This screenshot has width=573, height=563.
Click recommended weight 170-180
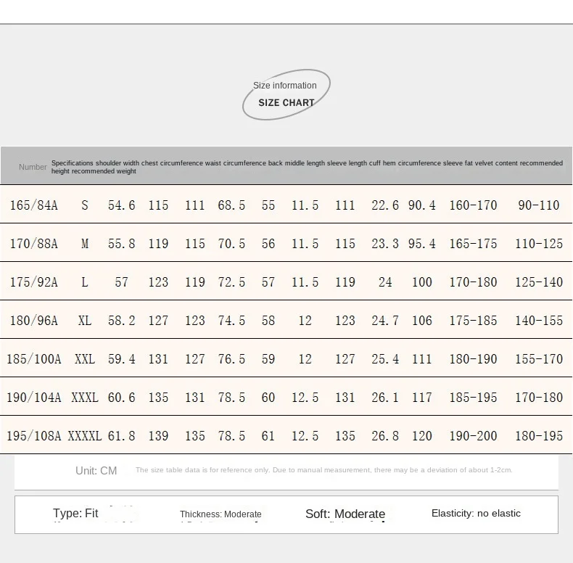539,398
